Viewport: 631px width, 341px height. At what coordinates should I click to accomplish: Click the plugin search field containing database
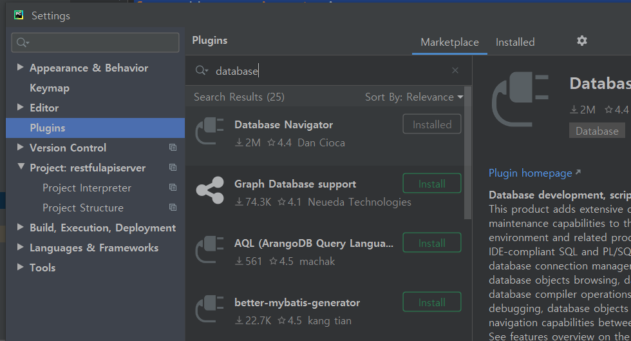pyautogui.click(x=328, y=70)
